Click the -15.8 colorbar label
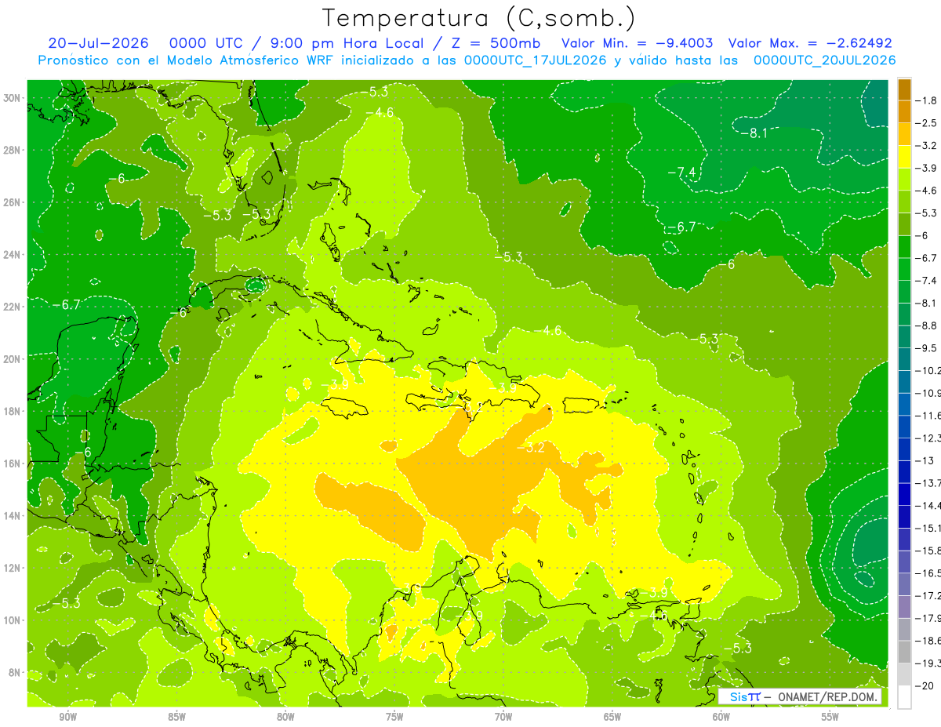The width and height of the screenshot is (941, 727). pyautogui.click(x=928, y=551)
